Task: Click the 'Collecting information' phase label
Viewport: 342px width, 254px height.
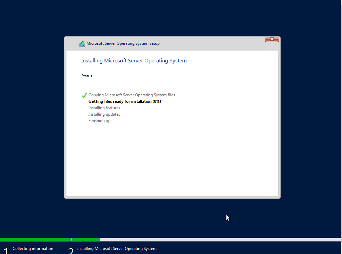Action: [33, 249]
